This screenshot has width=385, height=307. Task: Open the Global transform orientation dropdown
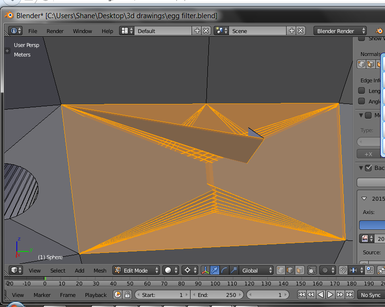256,270
